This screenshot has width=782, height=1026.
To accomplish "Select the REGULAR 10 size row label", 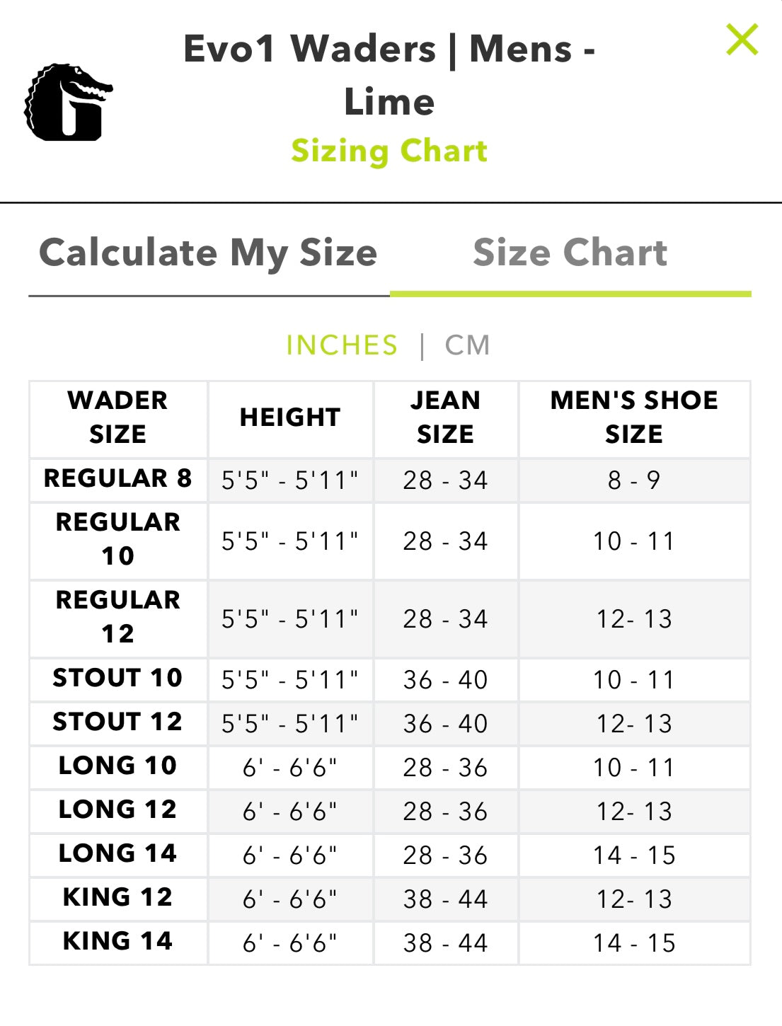I will point(118,539).
